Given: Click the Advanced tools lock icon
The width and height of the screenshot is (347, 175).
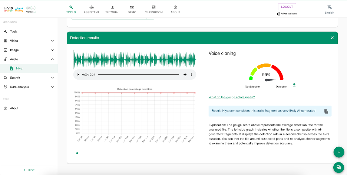Looking at the screenshot, I should point(279,14).
